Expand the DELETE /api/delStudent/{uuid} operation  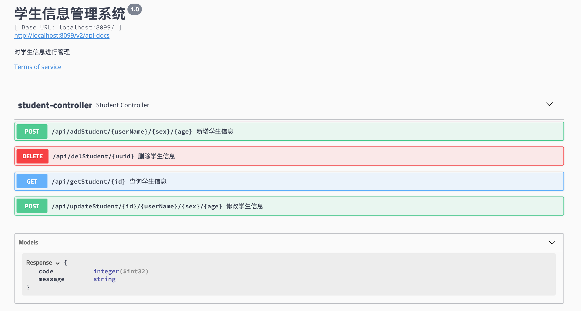289,156
